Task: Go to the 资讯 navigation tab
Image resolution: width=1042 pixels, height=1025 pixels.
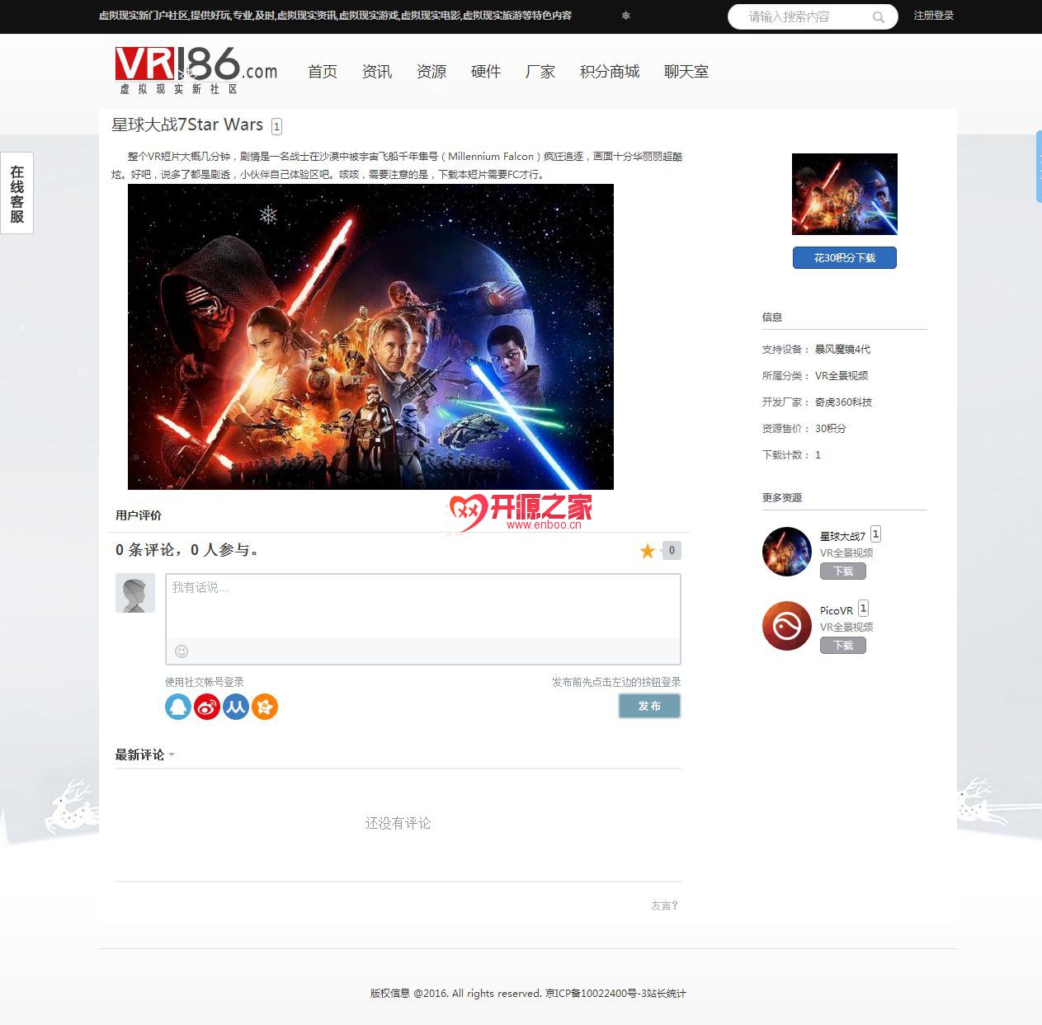Action: click(377, 72)
